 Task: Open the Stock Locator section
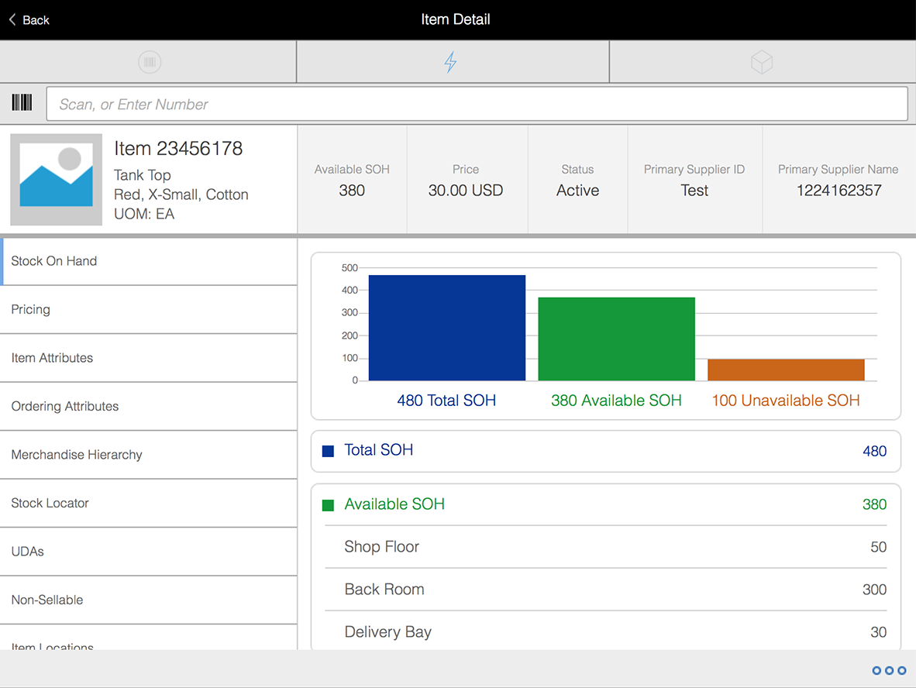tap(148, 504)
